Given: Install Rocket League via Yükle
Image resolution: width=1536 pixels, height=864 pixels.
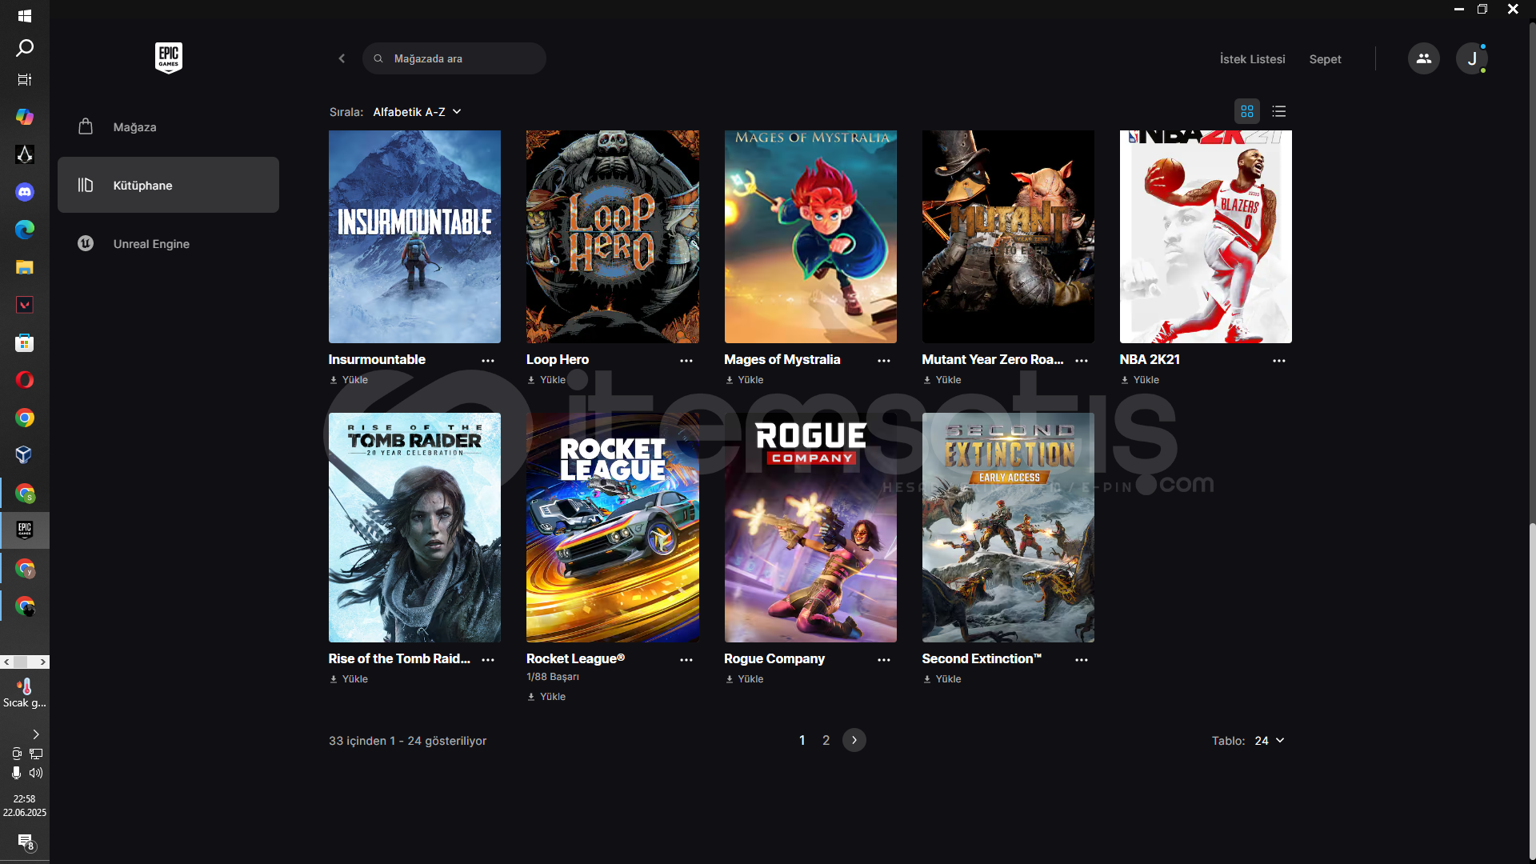Looking at the screenshot, I should tap(546, 697).
